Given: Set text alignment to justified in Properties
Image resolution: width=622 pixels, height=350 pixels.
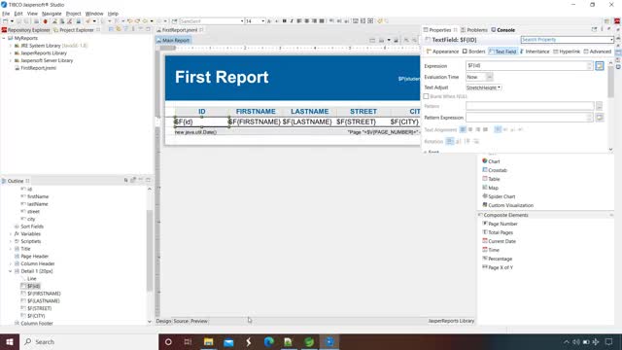Looking at the screenshot, I should (x=485, y=129).
